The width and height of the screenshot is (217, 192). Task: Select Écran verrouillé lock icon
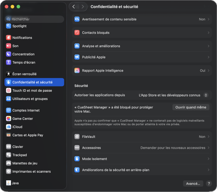8,74
